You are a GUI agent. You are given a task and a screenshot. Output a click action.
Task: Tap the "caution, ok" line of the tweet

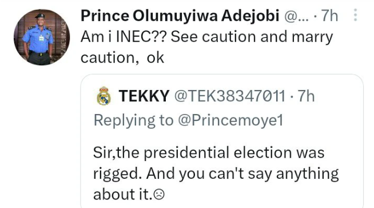point(122,58)
